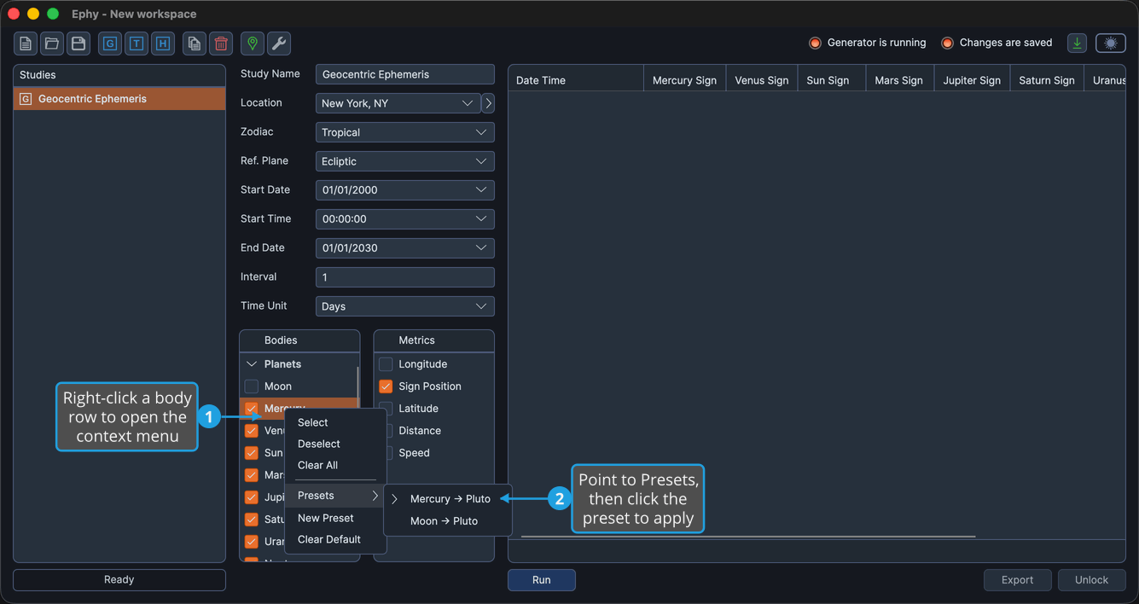Disable the Sign Position metric
1139x604 pixels.
pyautogui.click(x=386, y=386)
